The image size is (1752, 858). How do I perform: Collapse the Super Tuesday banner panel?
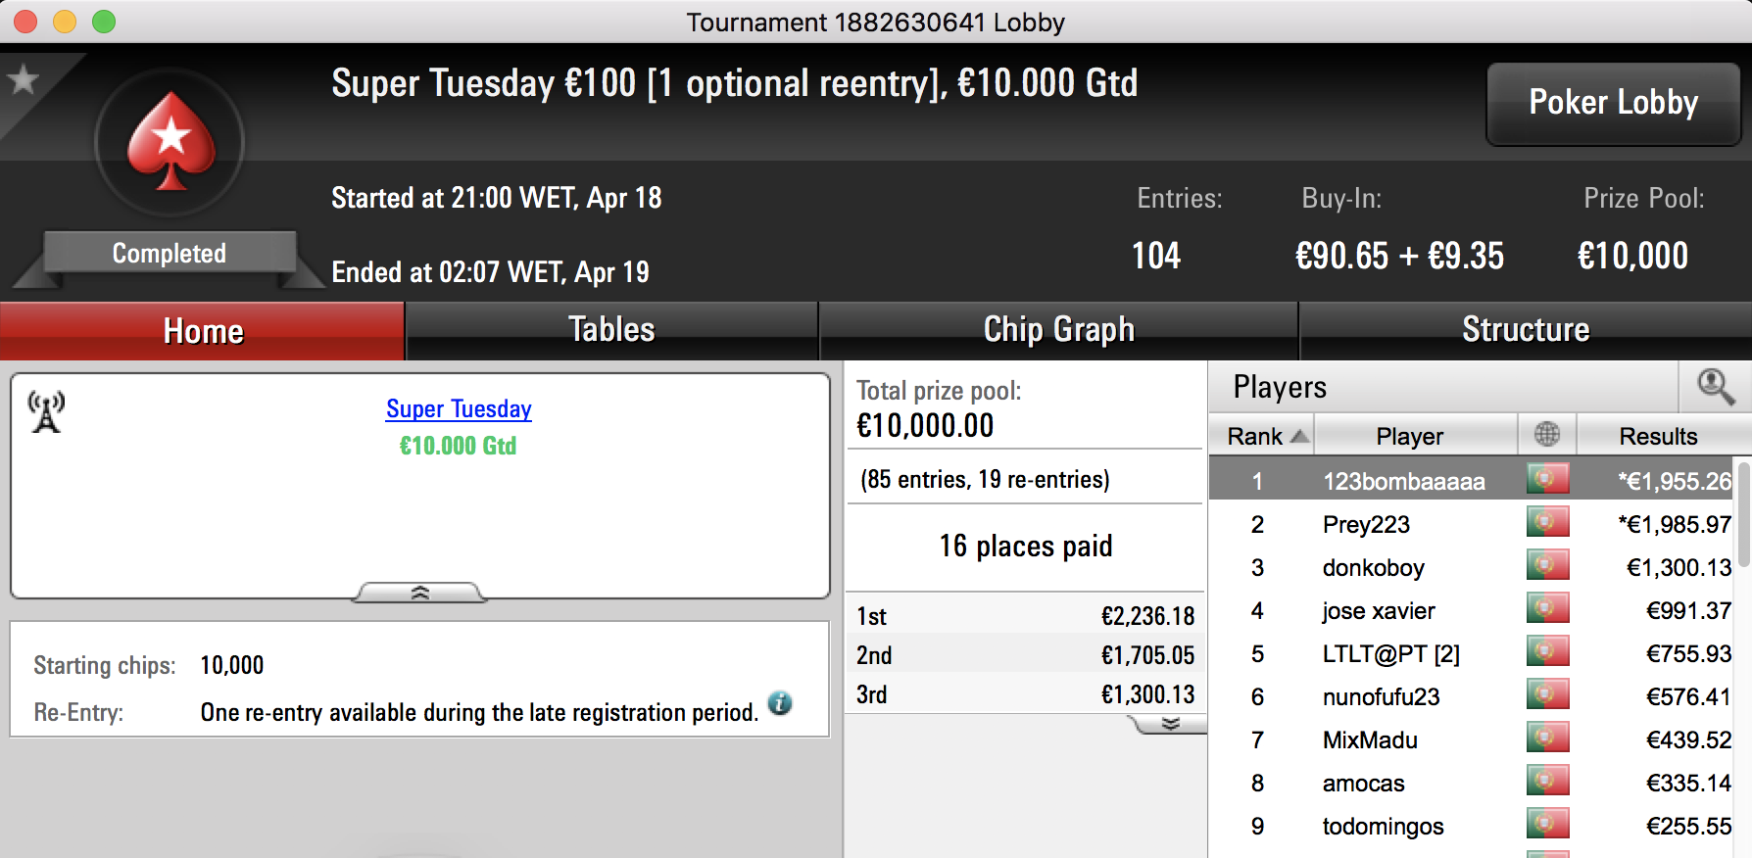(419, 593)
